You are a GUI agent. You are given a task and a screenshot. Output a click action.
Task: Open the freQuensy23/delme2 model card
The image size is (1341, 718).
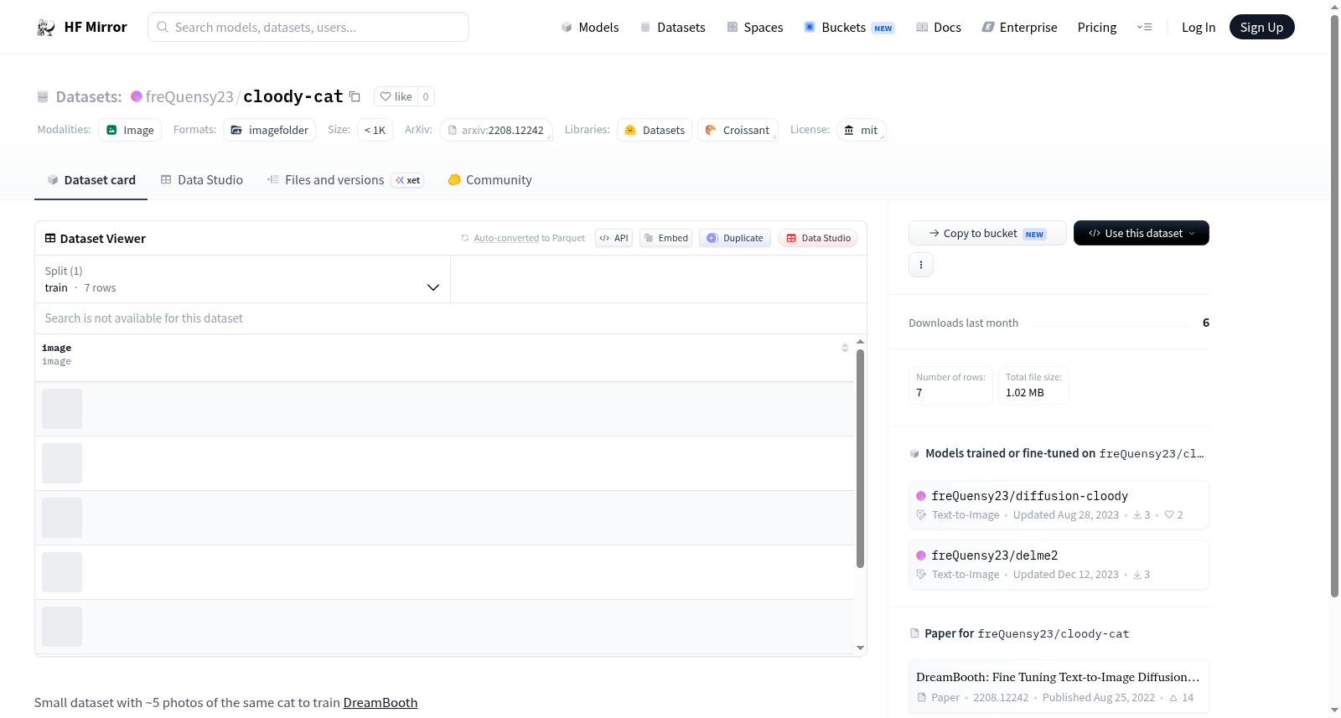tap(1059, 565)
